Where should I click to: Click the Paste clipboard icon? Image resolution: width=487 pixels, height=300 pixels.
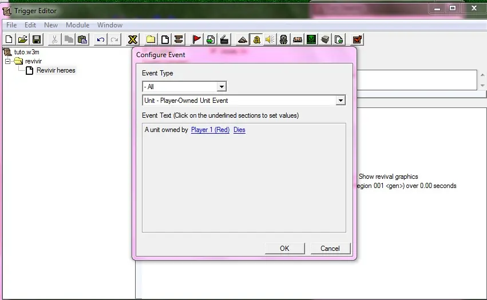tap(82, 39)
